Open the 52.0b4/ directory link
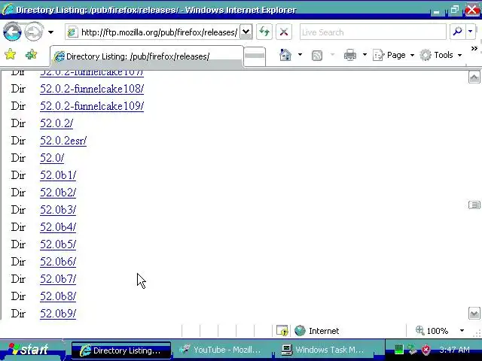Image resolution: width=482 pixels, height=361 pixels. 58,227
